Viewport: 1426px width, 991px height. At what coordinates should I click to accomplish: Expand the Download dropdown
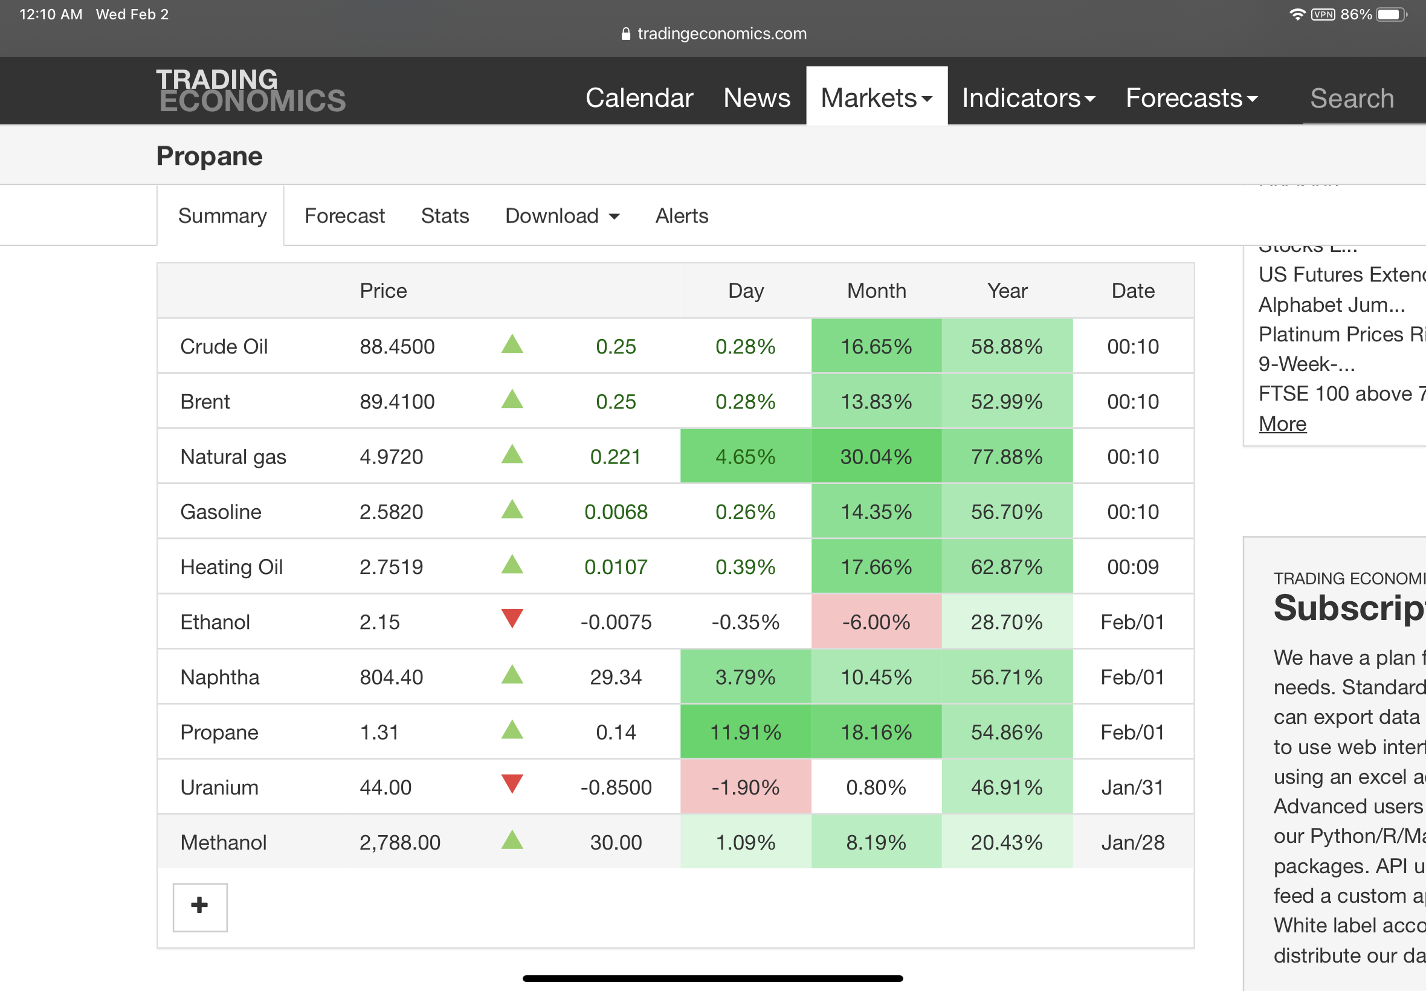[562, 216]
